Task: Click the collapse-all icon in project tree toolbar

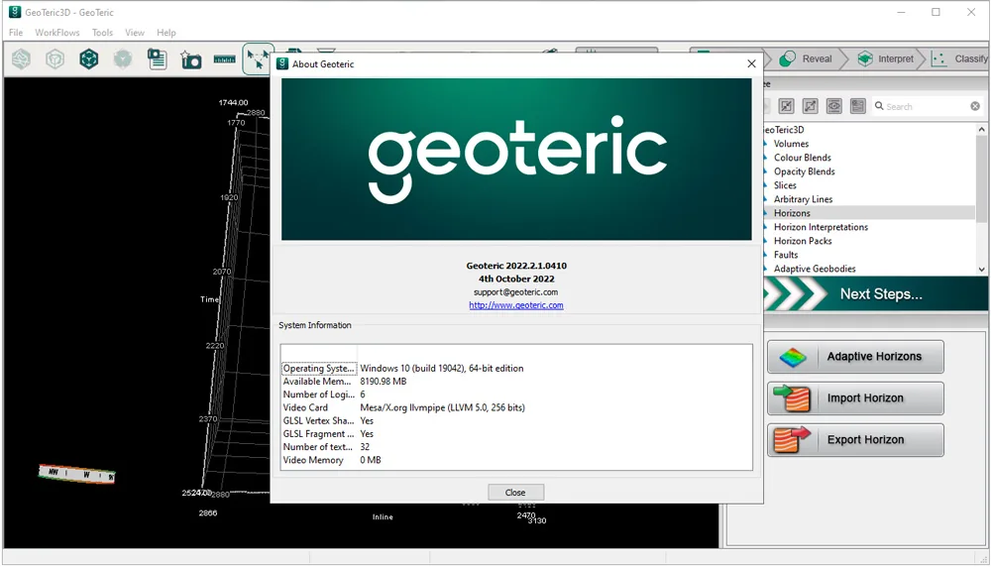Action: [786, 106]
